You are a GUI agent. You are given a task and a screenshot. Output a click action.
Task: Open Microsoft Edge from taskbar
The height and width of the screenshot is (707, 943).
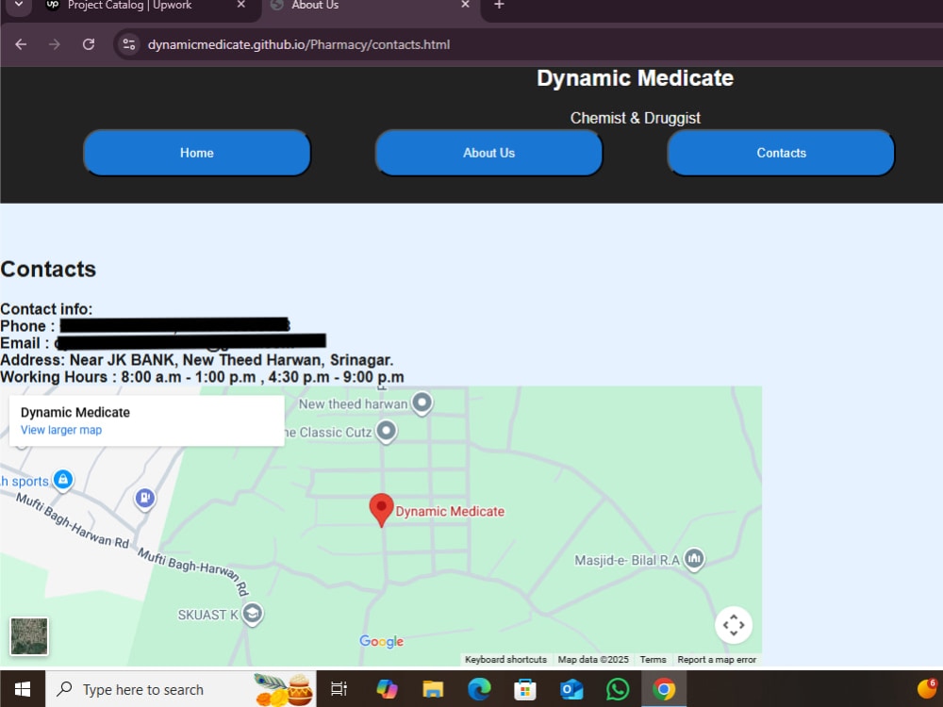[x=479, y=689]
